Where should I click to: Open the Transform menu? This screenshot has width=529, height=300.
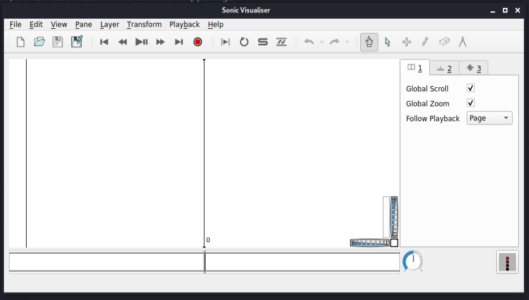144,24
